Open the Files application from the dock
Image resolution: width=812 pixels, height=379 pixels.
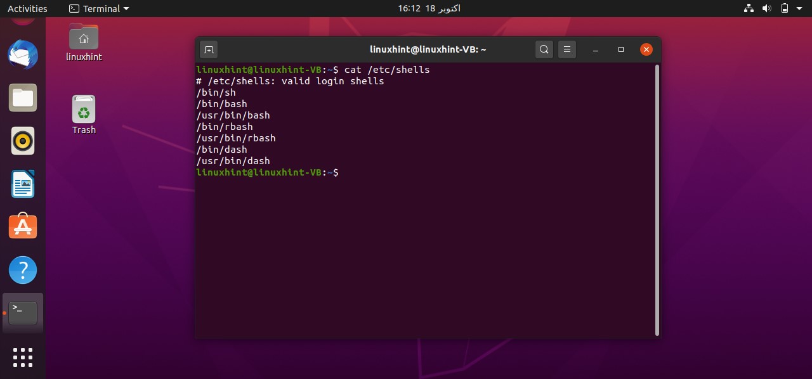coord(23,98)
